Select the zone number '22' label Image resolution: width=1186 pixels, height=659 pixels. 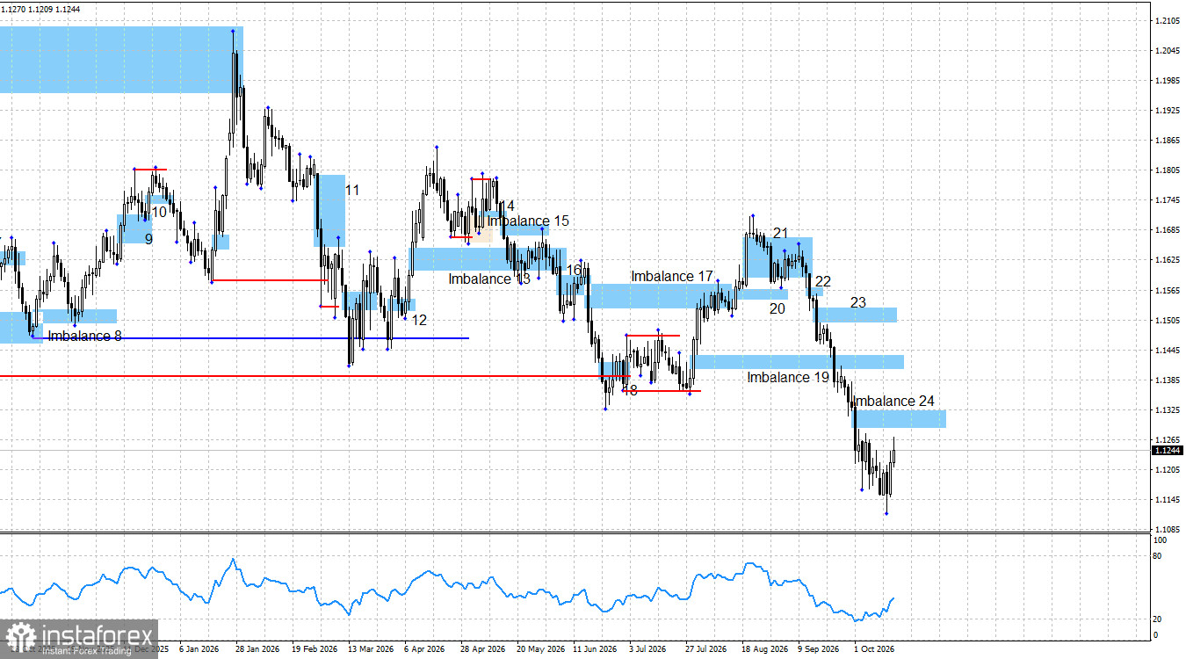pos(823,281)
